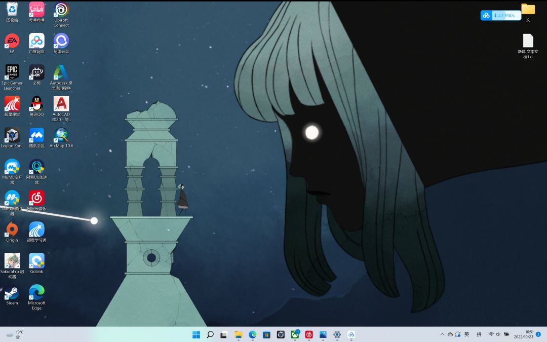Toggle IME mode indicator 拼

[479, 334]
